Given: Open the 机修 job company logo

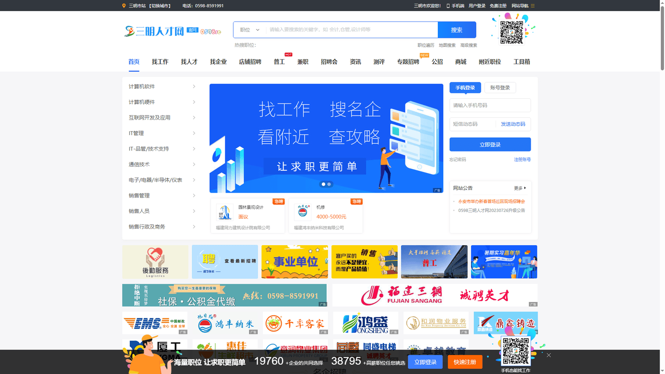Looking at the screenshot, I should [302, 212].
